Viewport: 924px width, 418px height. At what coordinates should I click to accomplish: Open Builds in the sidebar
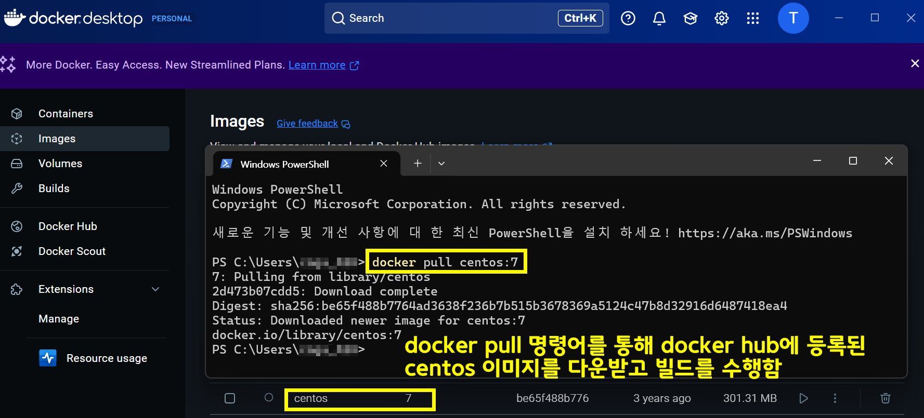pyautogui.click(x=85, y=188)
